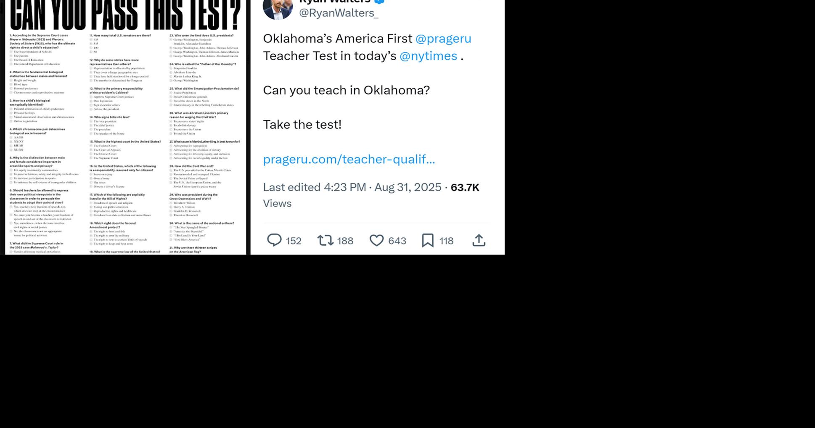Like the post with heart icon
This screenshot has height=428, width=815.
376,240
